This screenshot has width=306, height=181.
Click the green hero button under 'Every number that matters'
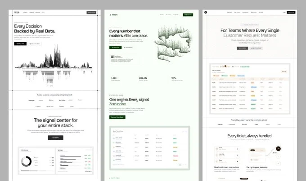[x=115, y=47]
